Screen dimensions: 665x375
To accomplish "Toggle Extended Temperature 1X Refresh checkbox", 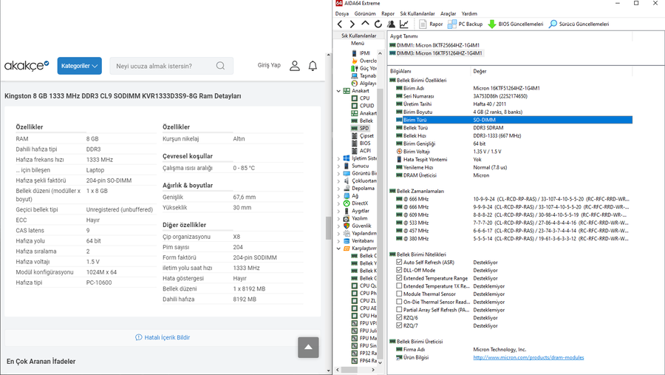I will (x=399, y=286).
